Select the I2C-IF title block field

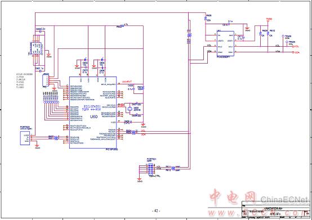[x=275, y=213]
